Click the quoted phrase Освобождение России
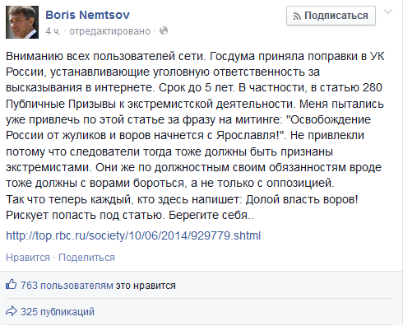This screenshot has width=403, height=326. (x=188, y=128)
